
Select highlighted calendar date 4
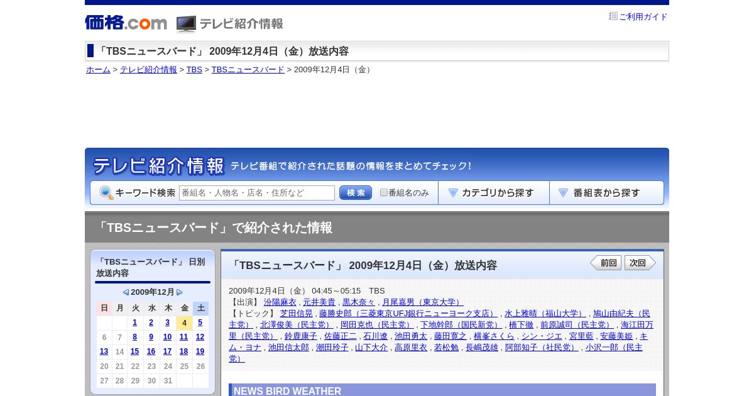(184, 323)
